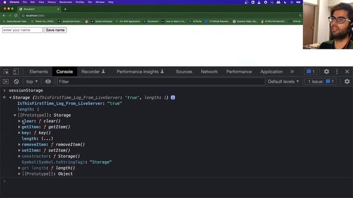Go forward with the browser forward arrow

point(10,15)
